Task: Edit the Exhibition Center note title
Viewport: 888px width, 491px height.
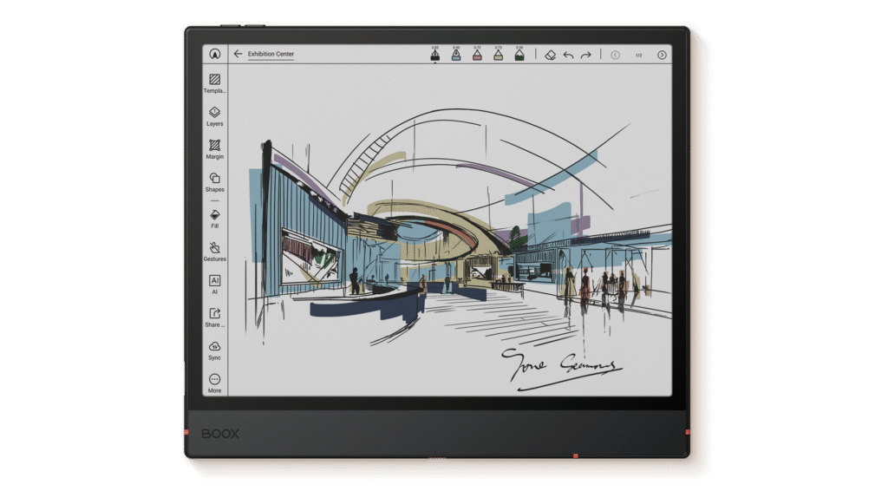Action: click(x=271, y=54)
